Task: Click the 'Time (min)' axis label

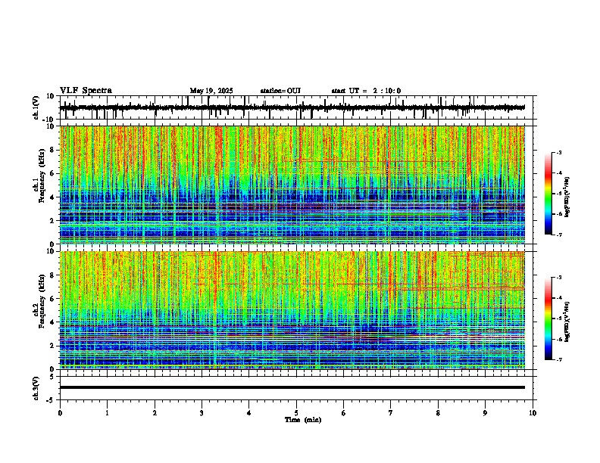Action: 303,420
